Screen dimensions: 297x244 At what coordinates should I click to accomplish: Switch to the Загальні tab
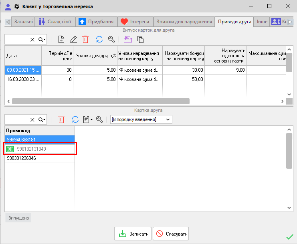(24, 22)
